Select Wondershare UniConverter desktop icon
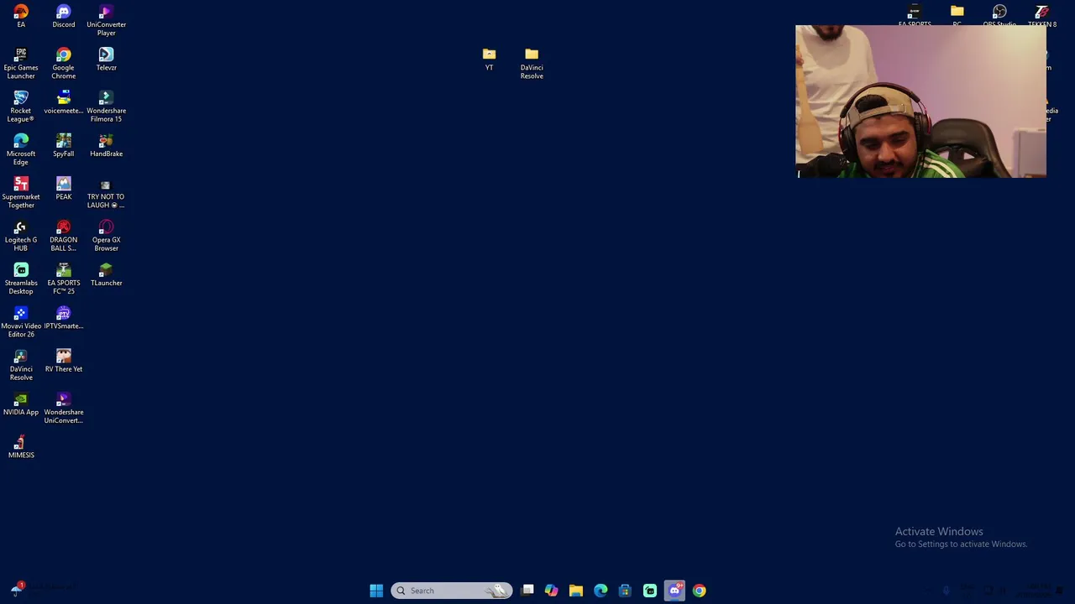1075x604 pixels. pyautogui.click(x=63, y=408)
